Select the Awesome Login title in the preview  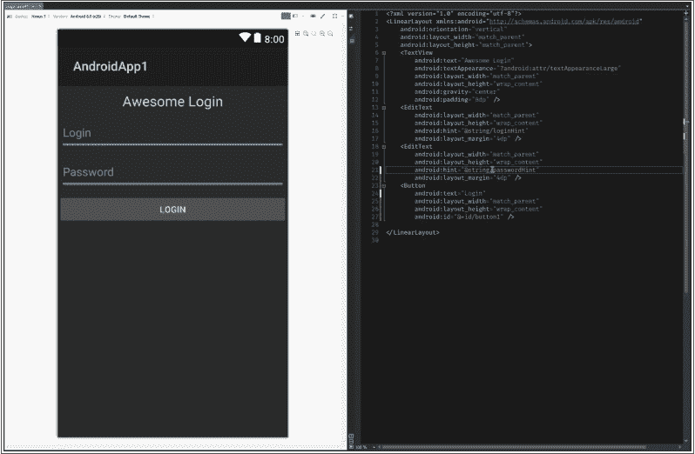[172, 102]
